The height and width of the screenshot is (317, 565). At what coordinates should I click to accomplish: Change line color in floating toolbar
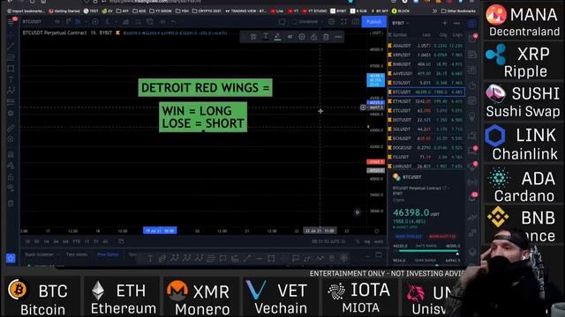[x=277, y=37]
